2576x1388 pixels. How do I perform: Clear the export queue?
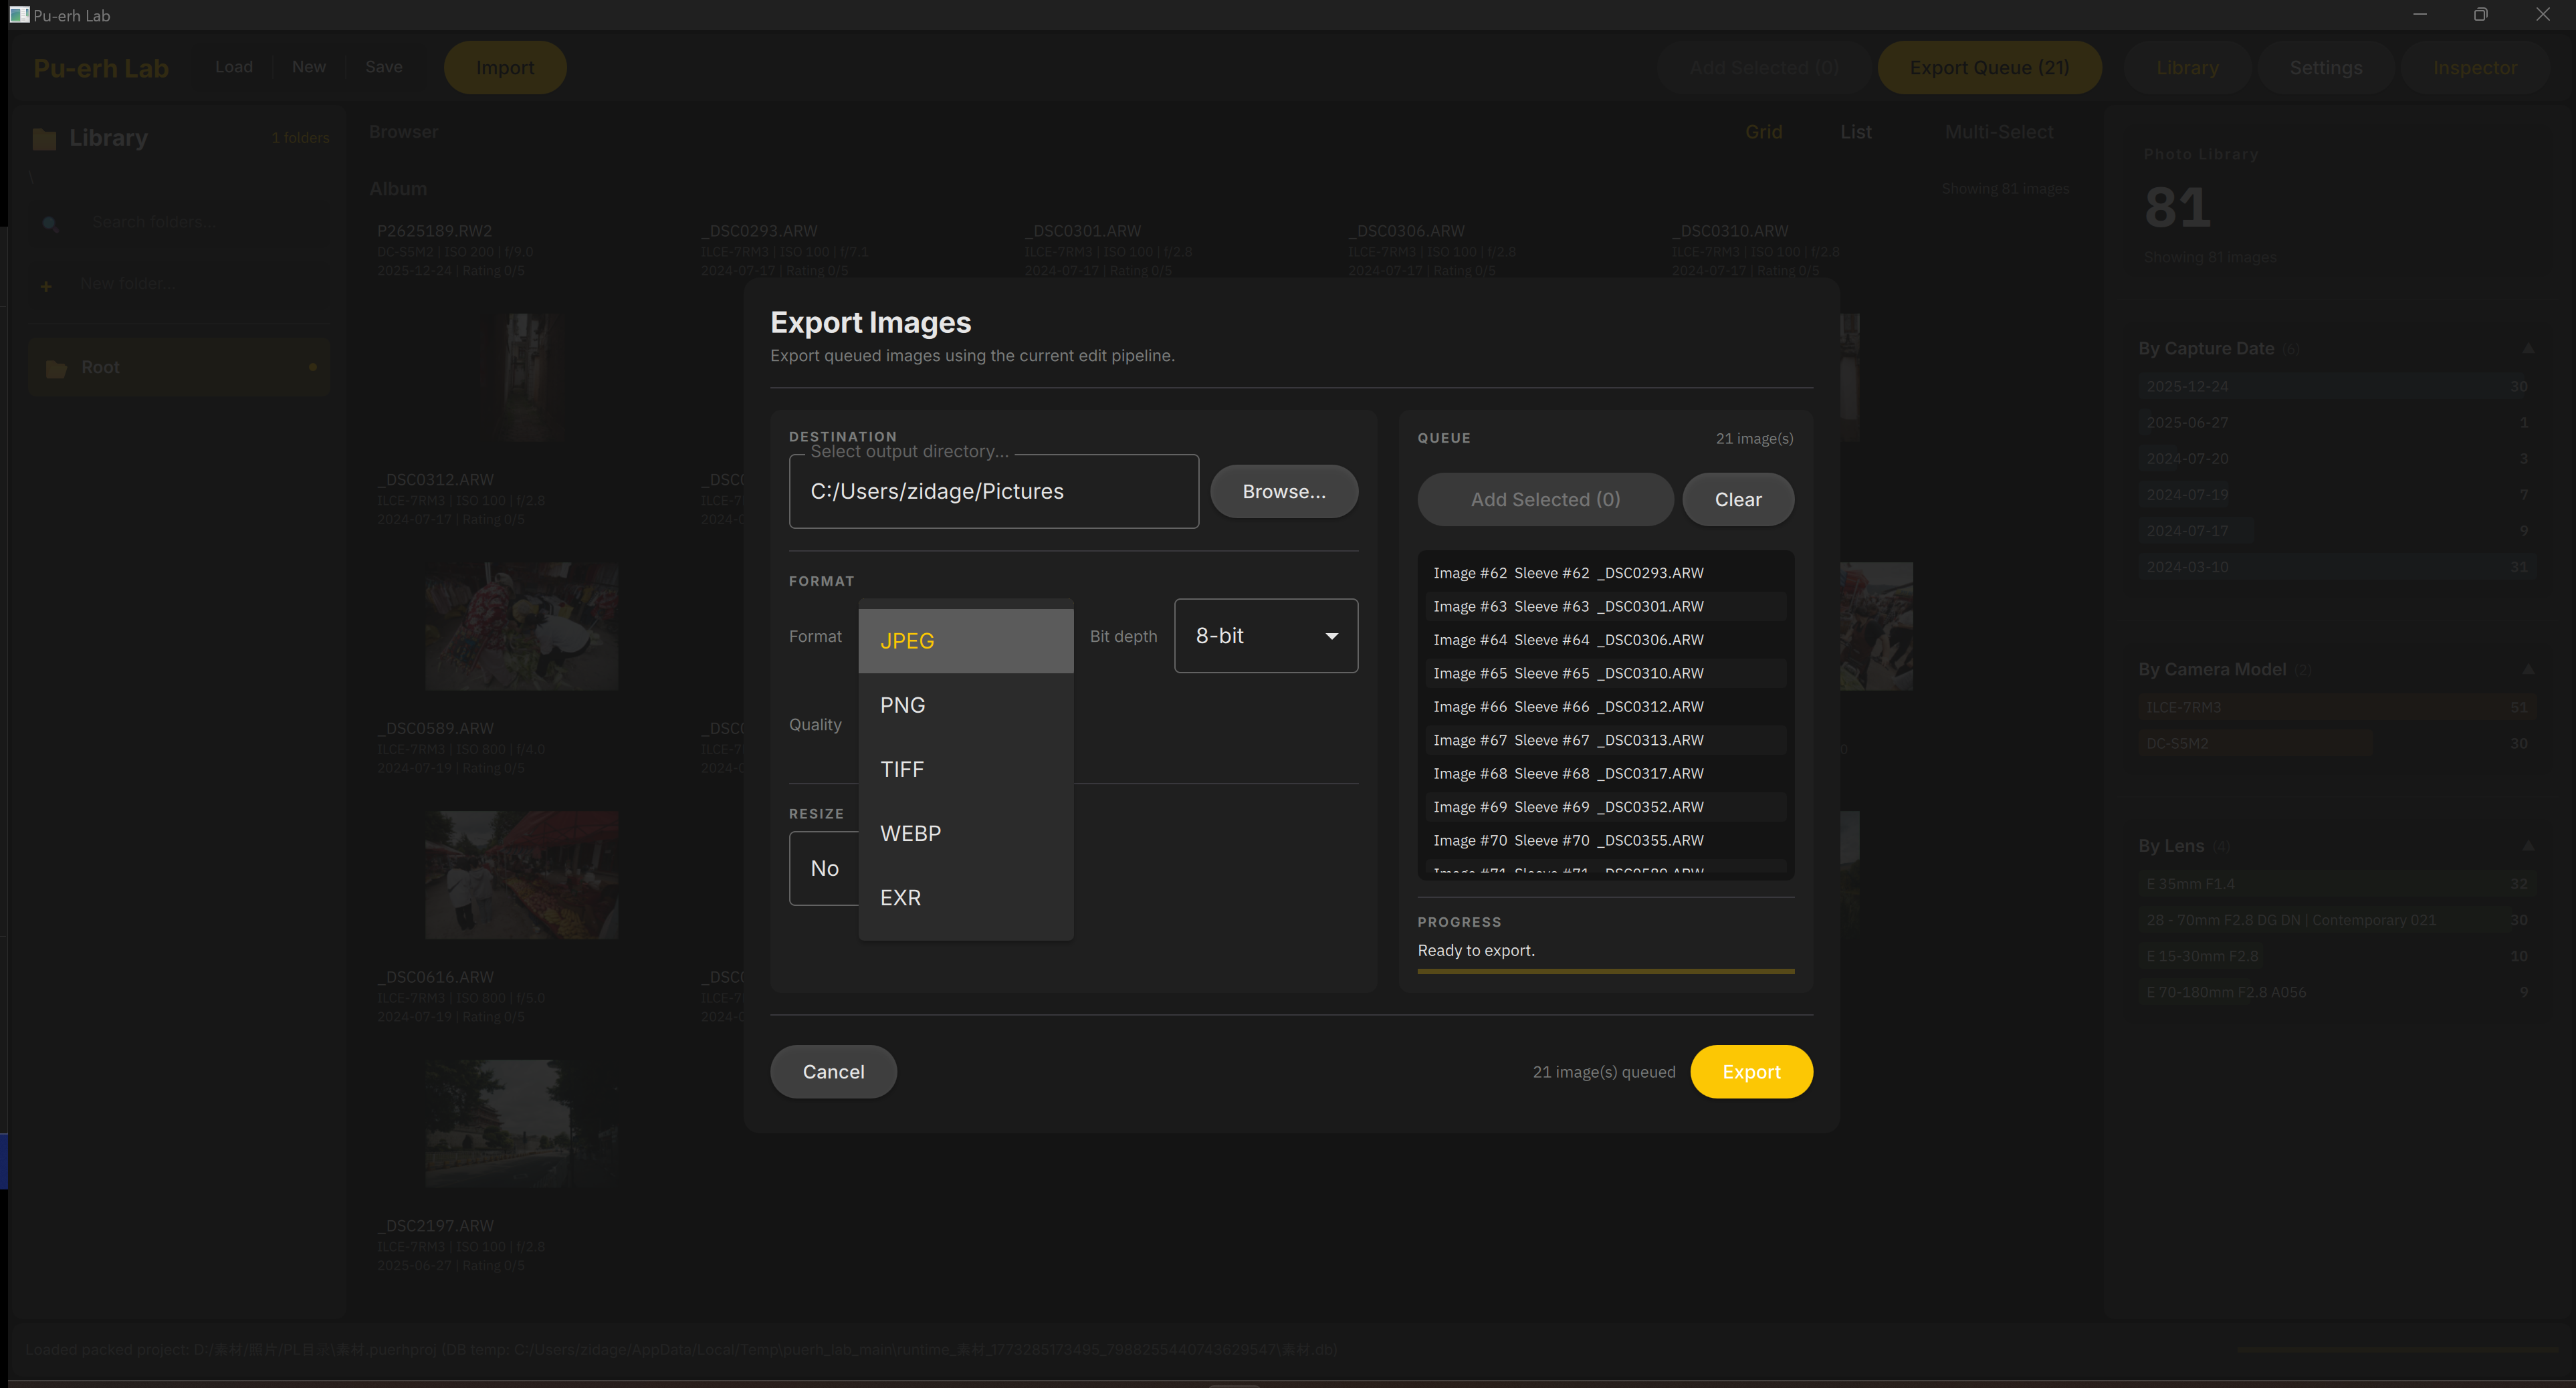[x=1737, y=499]
